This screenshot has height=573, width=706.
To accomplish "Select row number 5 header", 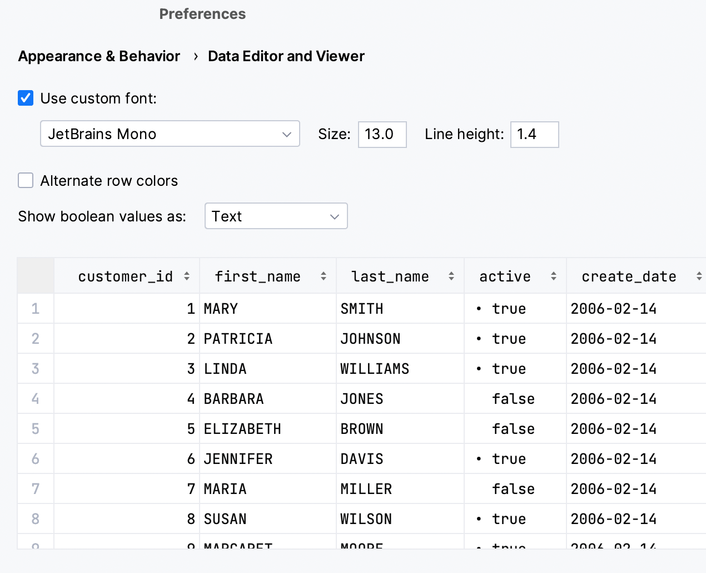I will click(36, 429).
